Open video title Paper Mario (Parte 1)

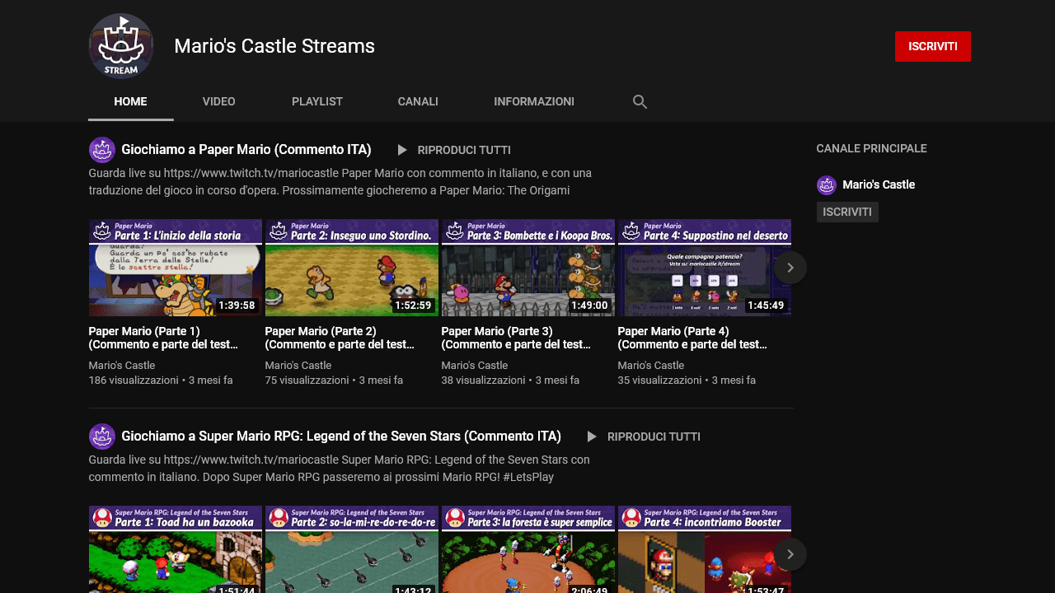click(x=163, y=338)
